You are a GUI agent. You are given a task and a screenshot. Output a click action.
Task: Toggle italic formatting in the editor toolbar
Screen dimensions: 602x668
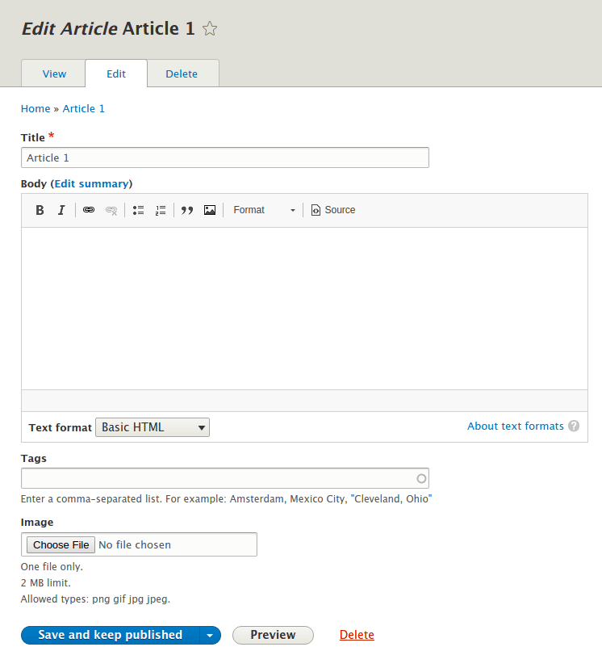61,210
